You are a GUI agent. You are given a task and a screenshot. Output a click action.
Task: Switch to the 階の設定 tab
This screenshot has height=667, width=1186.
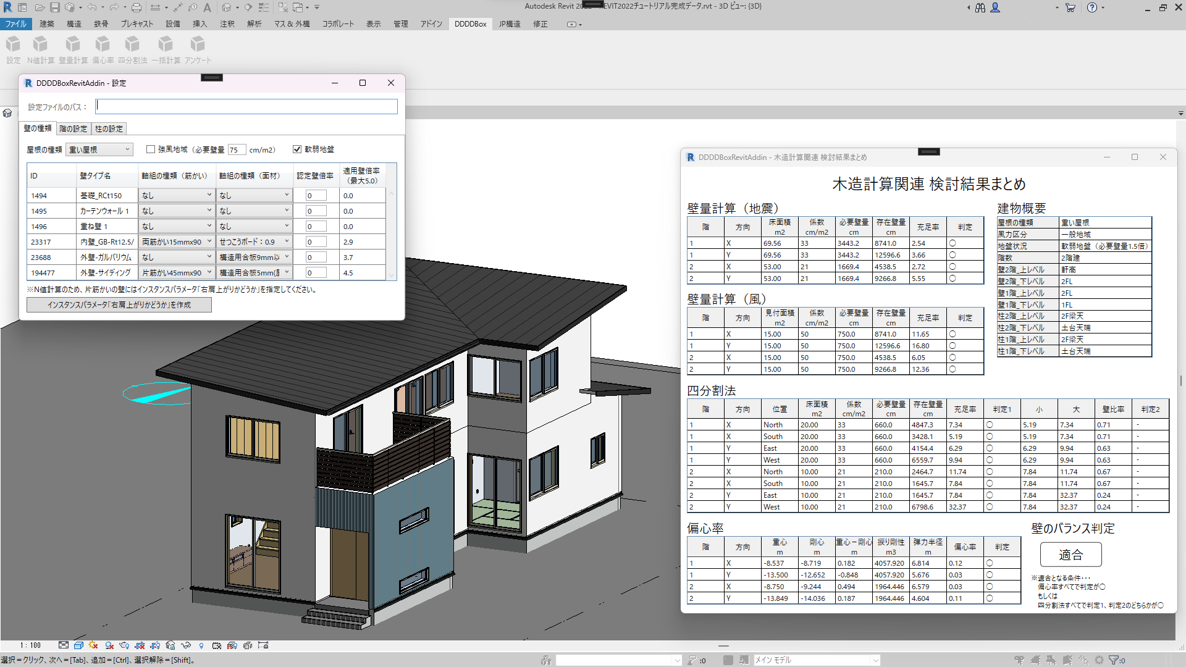[x=73, y=128]
